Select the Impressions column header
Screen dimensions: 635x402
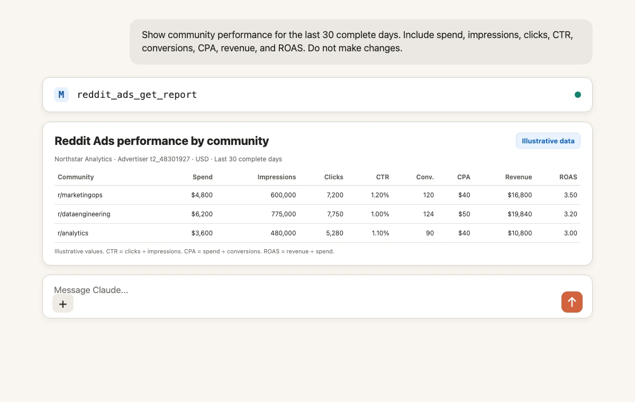pyautogui.click(x=277, y=177)
